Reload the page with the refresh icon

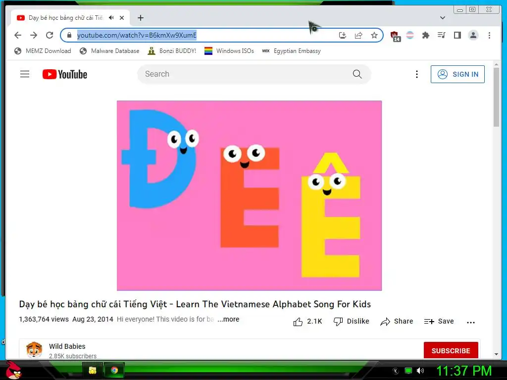coord(50,35)
